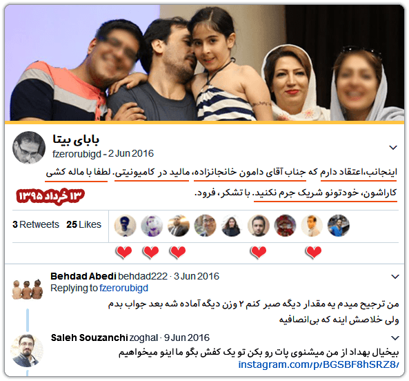View the 25 Likes list

[83, 225]
